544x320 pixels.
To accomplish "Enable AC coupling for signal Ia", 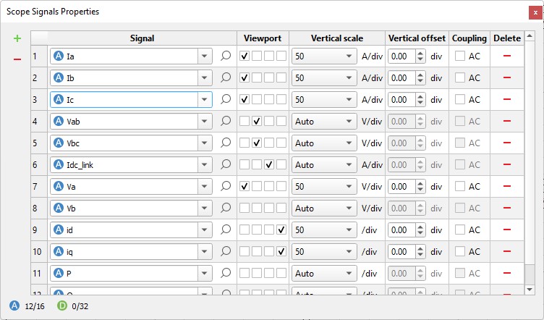I will click(460, 56).
